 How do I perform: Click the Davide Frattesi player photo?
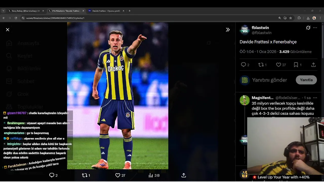tap(118, 96)
